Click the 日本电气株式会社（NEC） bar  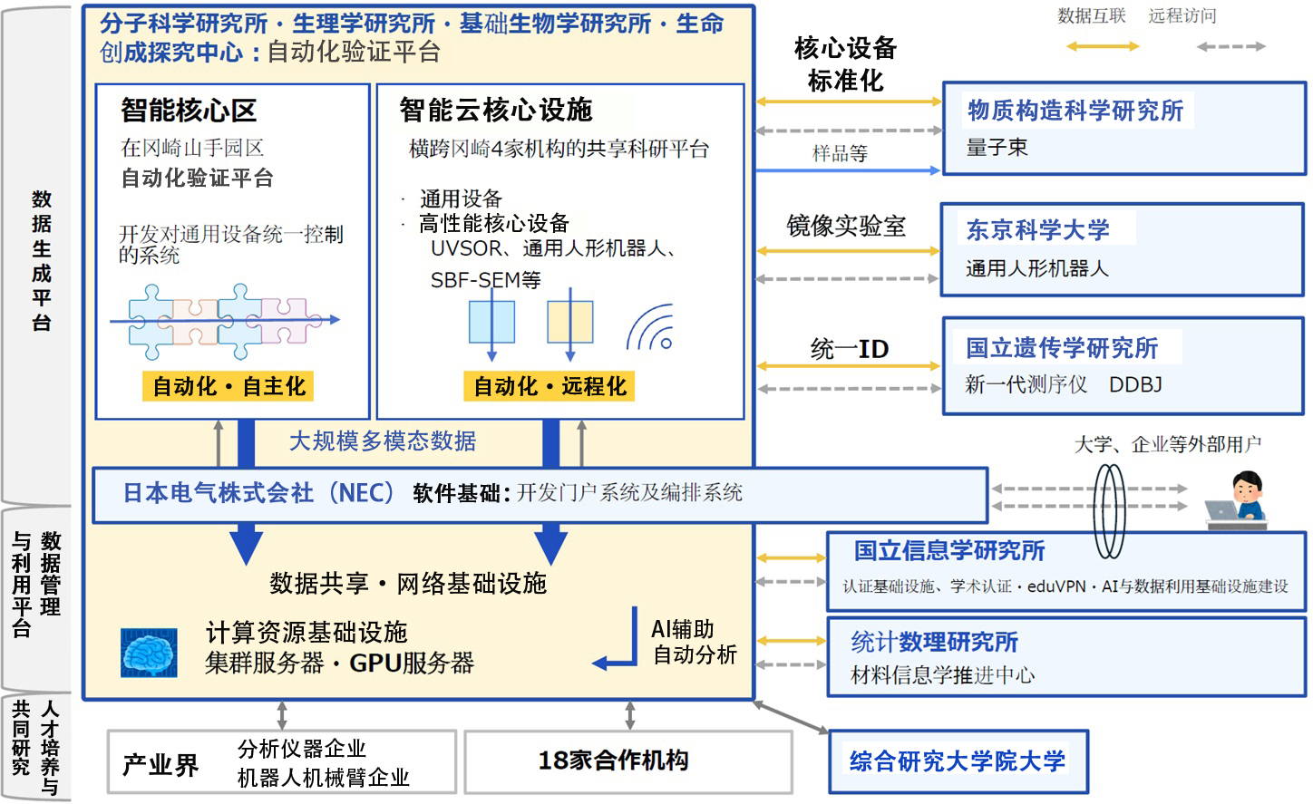coord(540,495)
